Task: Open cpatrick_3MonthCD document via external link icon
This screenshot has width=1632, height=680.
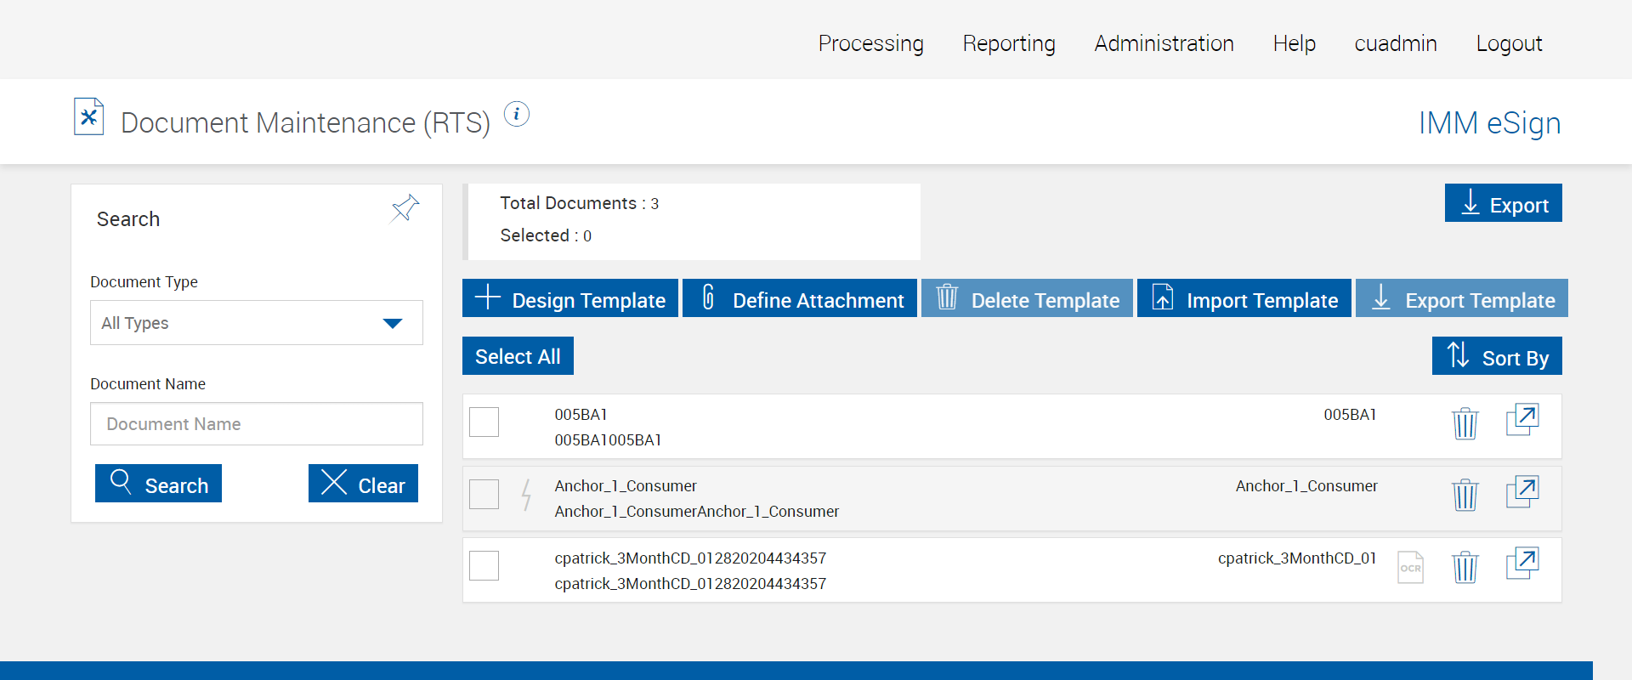Action: coord(1521,563)
